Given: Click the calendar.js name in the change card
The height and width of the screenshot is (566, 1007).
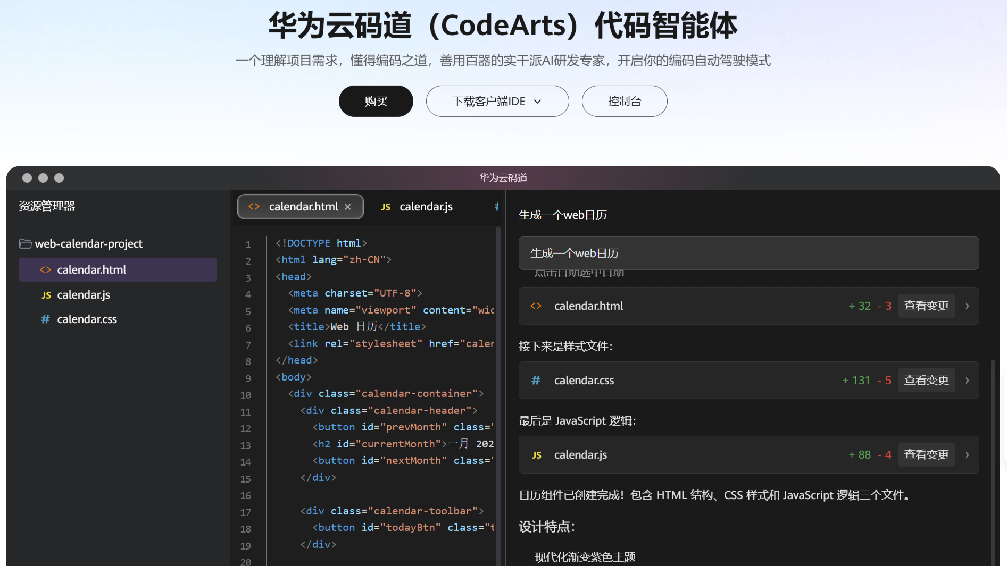Looking at the screenshot, I should (580, 454).
